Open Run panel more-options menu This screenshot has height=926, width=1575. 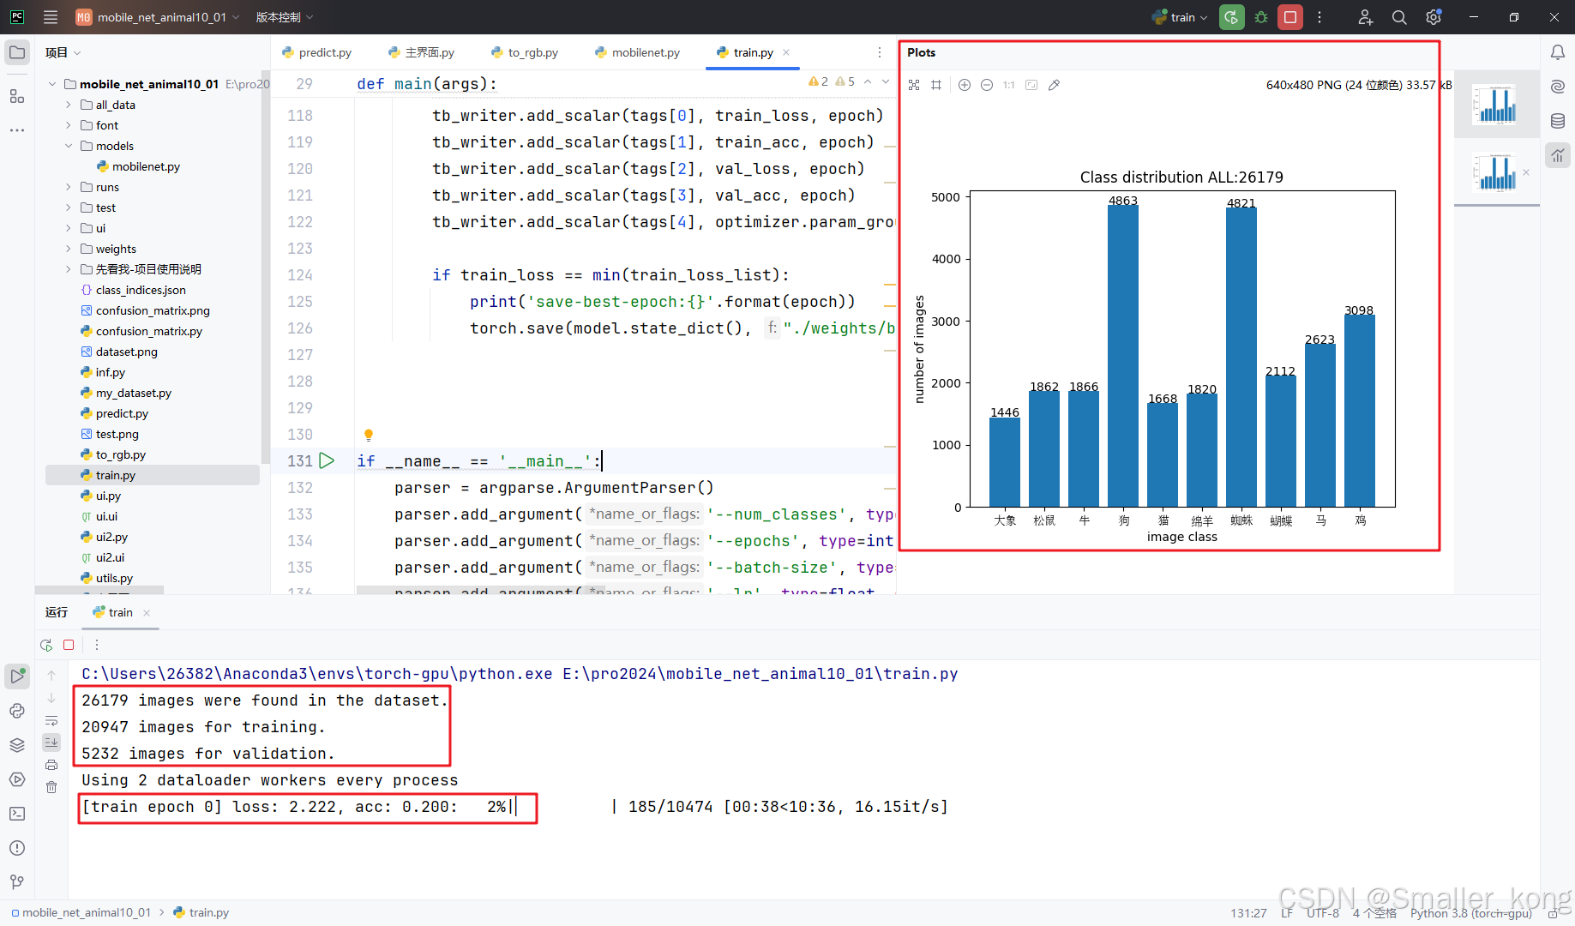pos(97,645)
